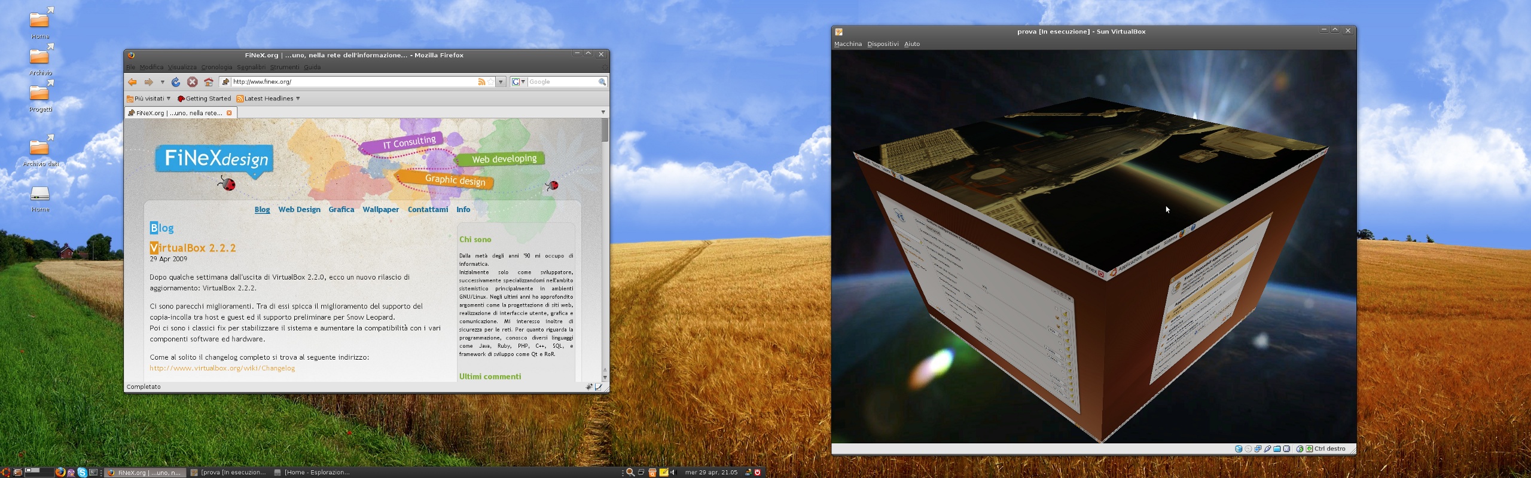Click the search magnifier in Google box

point(602,82)
